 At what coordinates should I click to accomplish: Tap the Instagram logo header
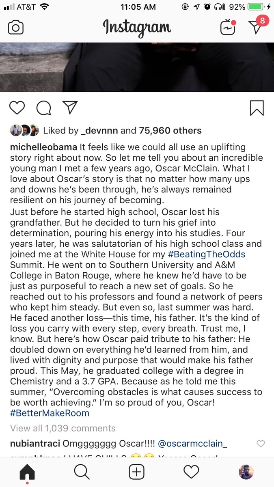click(x=137, y=27)
